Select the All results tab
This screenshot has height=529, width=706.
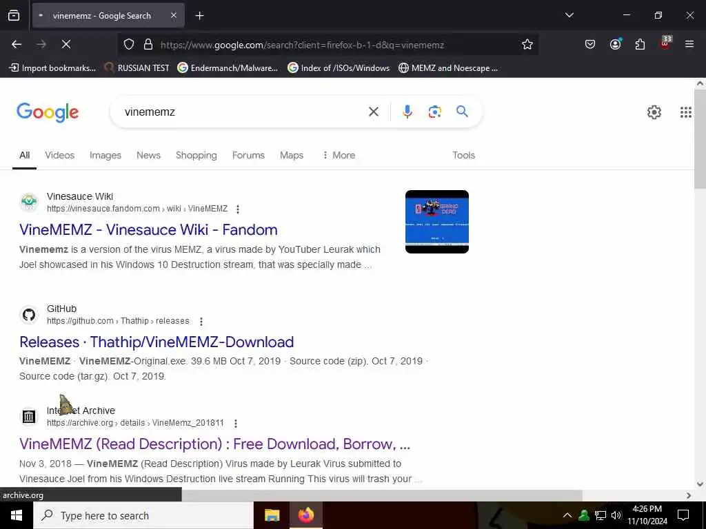tap(24, 155)
